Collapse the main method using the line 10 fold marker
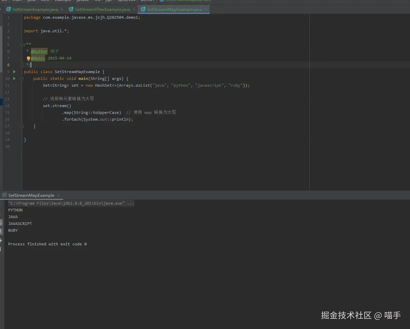This screenshot has height=329, width=410. 22,79
